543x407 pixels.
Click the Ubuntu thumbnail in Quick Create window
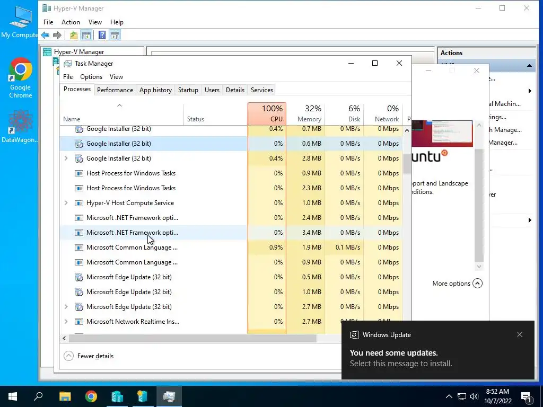pos(442,133)
